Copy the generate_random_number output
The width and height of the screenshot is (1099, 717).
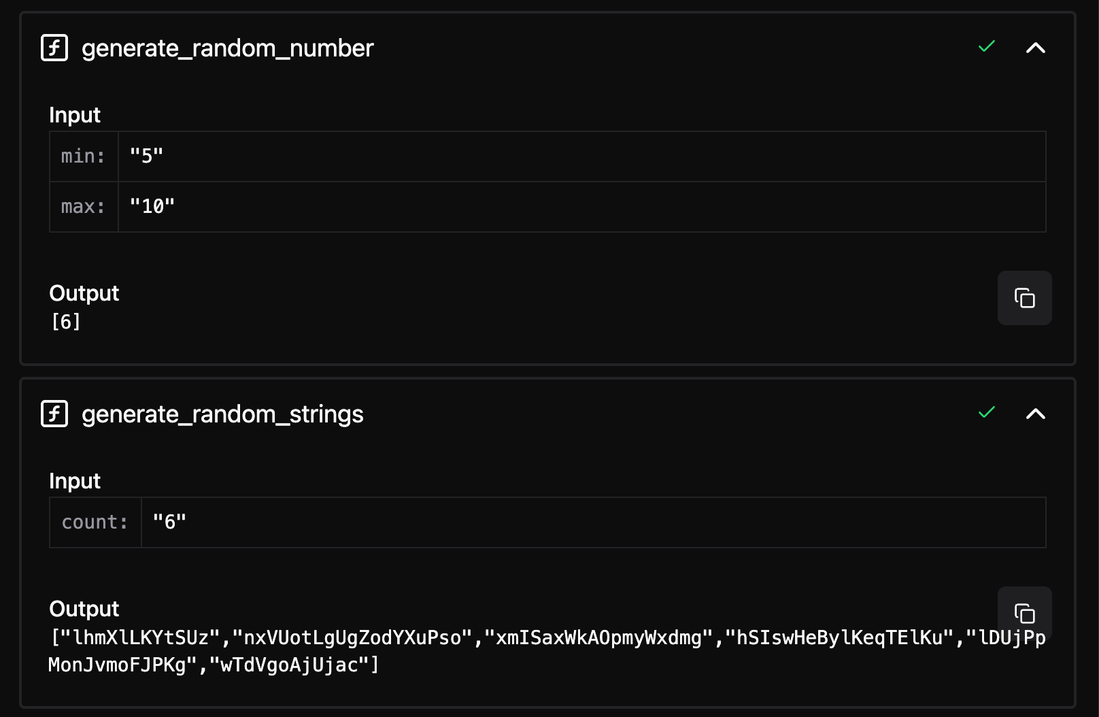coord(1024,298)
